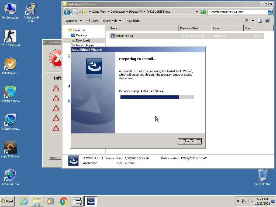Image resolution: width=276 pixels, height=207 pixels.
Task: Select Recent Places in navigation pane
Action: coord(82,45)
